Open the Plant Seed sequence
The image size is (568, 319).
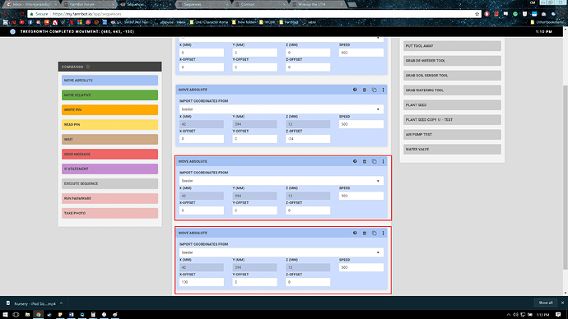[452, 105]
